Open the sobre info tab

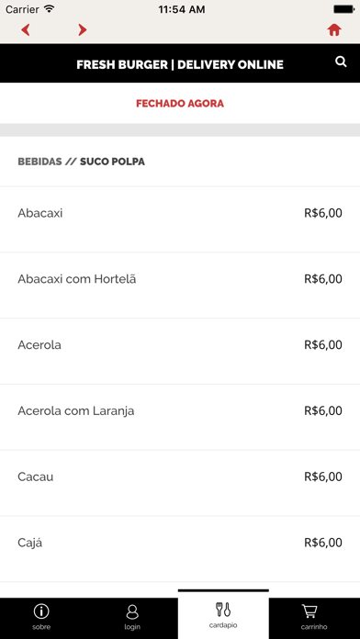pos(41,617)
